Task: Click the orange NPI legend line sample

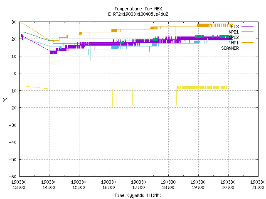Action: point(247,42)
